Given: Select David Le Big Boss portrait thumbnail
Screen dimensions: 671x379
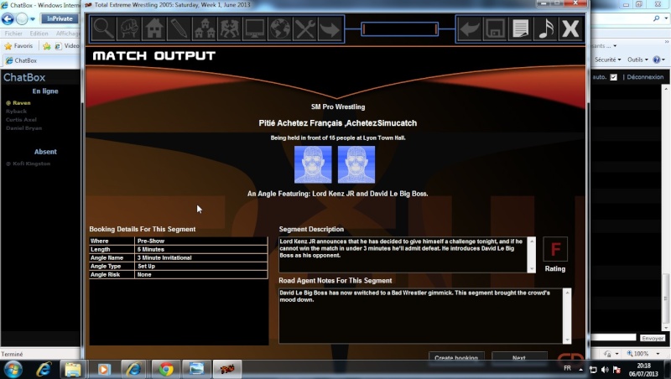Looking at the screenshot, I should (356, 164).
